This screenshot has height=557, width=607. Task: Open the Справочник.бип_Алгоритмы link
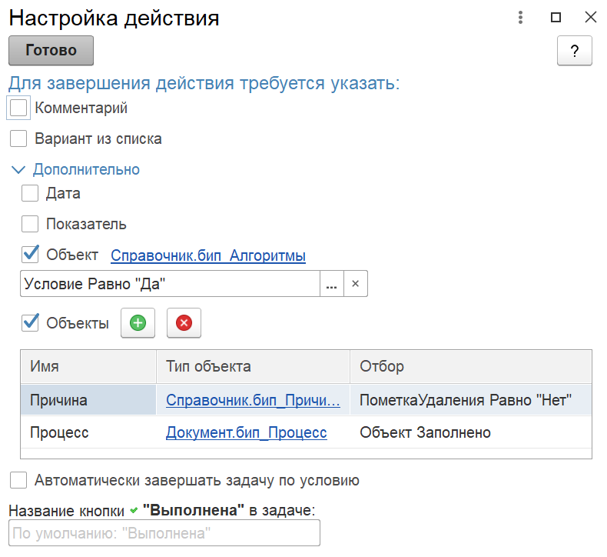pyautogui.click(x=208, y=255)
